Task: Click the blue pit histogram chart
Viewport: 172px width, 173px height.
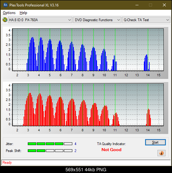Action: click(x=88, y=50)
